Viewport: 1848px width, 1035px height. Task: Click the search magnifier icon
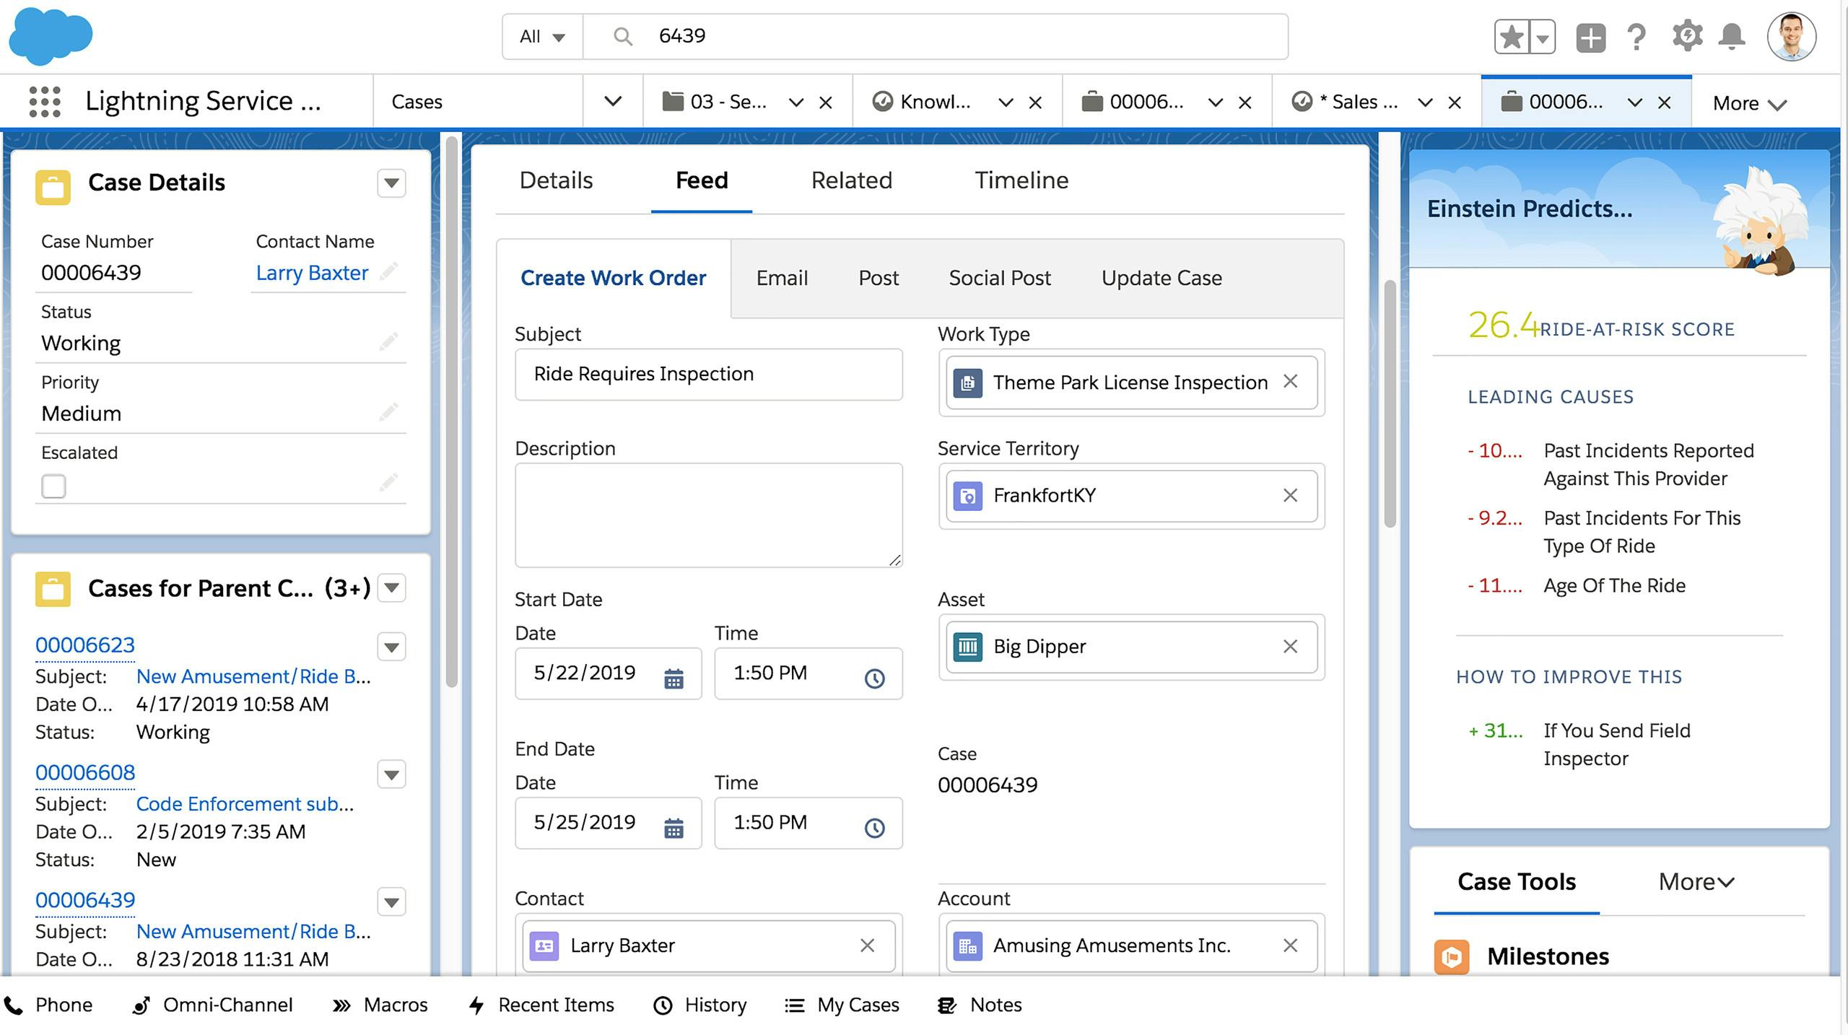point(623,36)
